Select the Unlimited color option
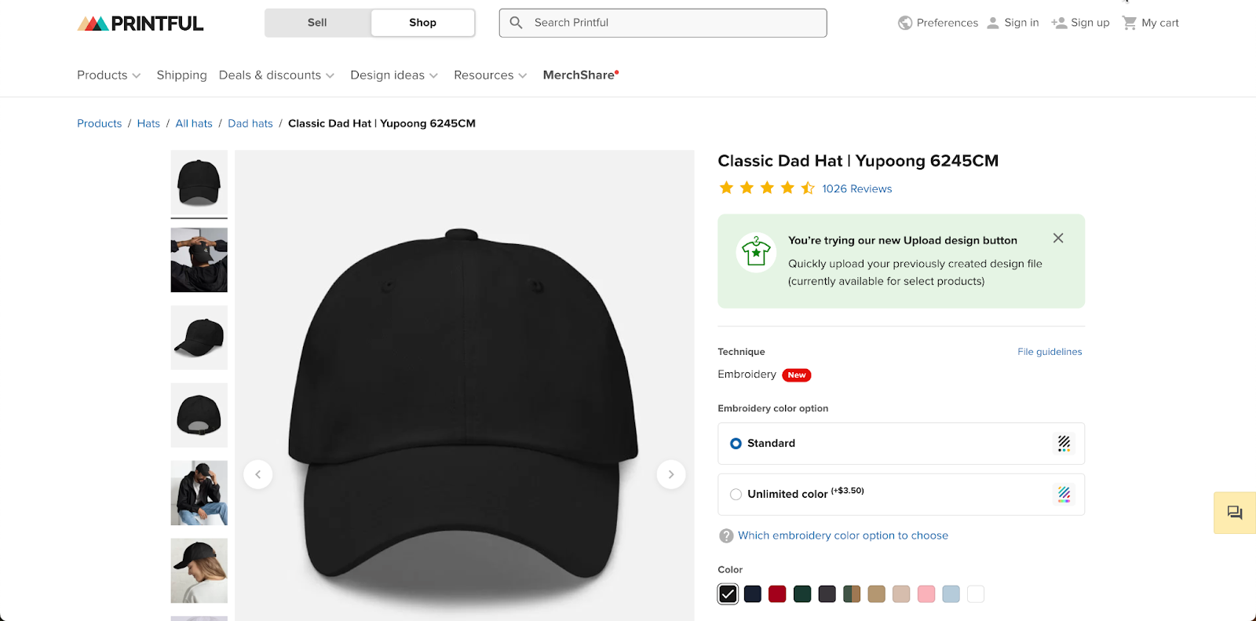The image size is (1256, 621). coord(736,494)
